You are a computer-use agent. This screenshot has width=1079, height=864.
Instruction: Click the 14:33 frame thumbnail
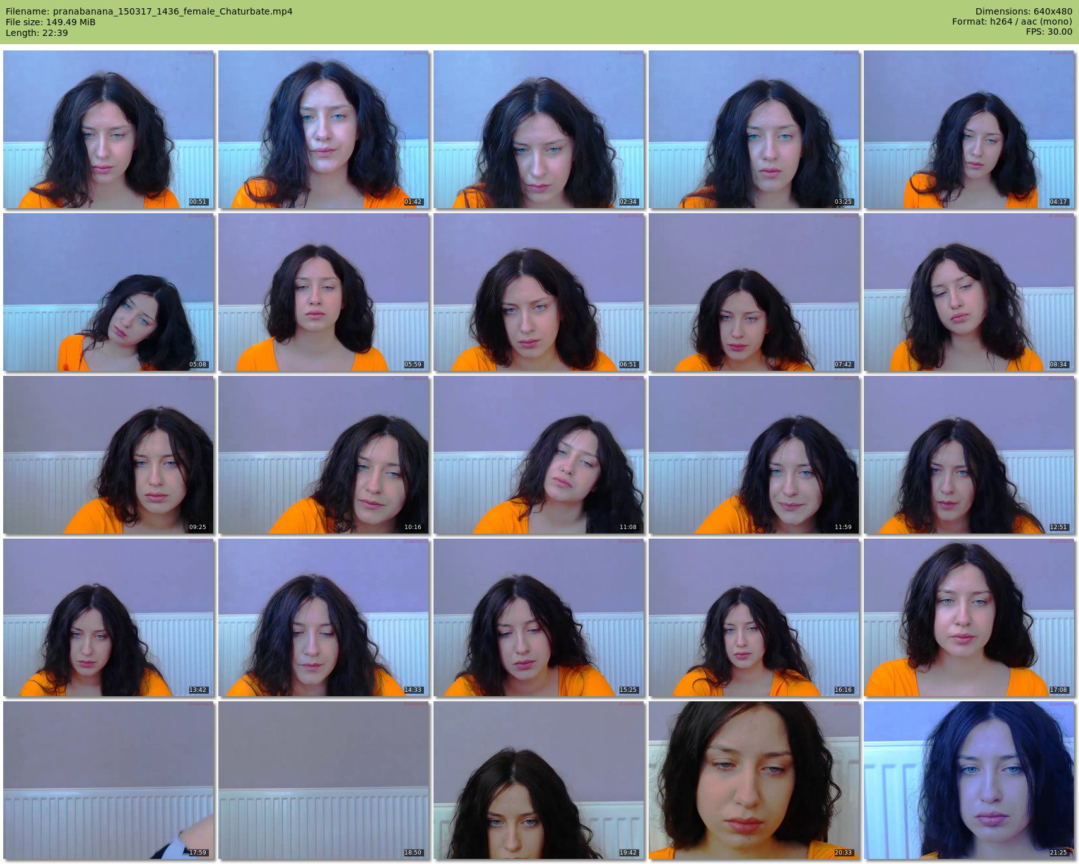(324, 617)
